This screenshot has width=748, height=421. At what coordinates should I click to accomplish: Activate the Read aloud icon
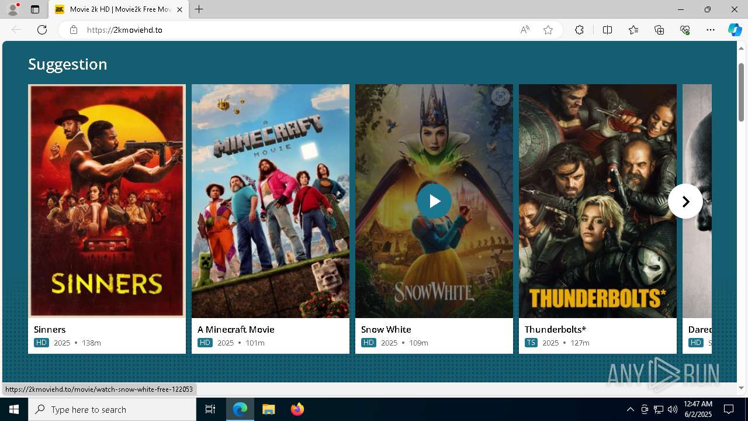pos(525,30)
